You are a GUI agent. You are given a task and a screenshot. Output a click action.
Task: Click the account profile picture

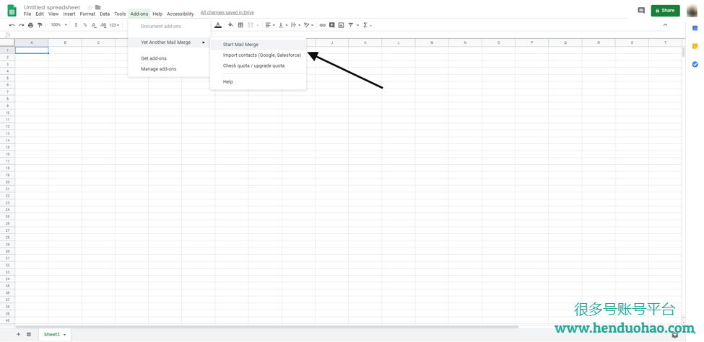tap(692, 10)
